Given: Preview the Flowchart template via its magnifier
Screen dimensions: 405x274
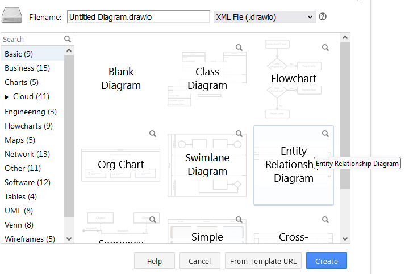Looking at the screenshot, I should tap(325, 48).
